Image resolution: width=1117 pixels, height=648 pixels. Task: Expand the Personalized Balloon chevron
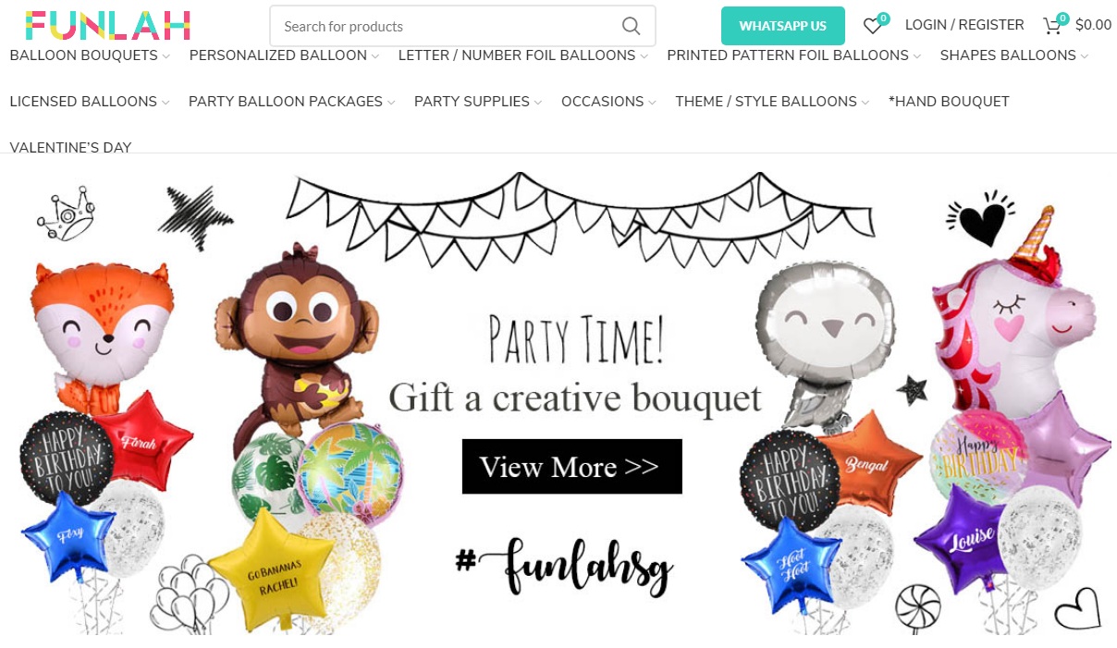375,56
